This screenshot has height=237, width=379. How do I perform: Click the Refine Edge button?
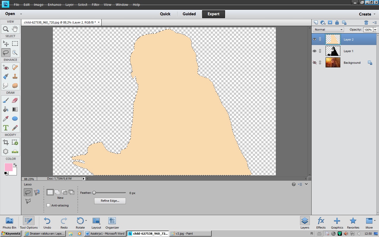click(x=110, y=201)
